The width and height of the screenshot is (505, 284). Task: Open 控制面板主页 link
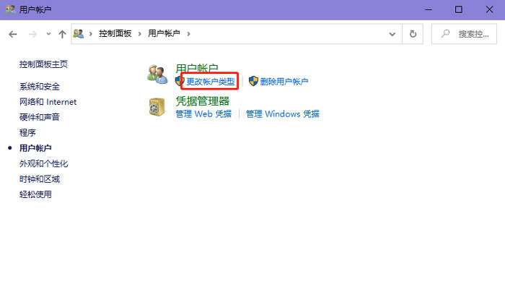43,64
